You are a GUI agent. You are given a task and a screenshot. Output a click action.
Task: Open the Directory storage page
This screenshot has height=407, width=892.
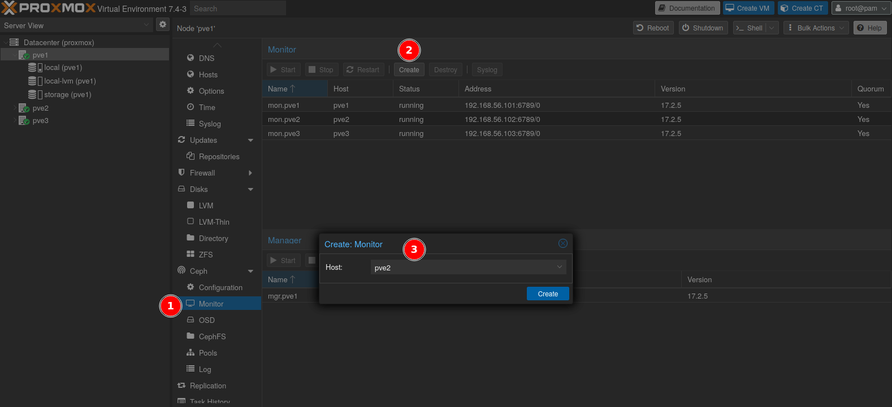[213, 238]
